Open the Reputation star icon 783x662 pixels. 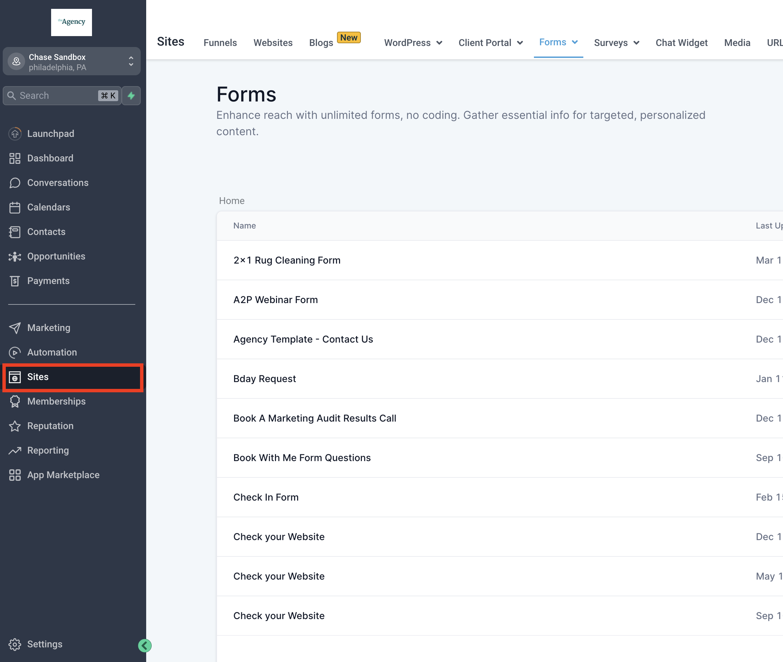click(15, 426)
